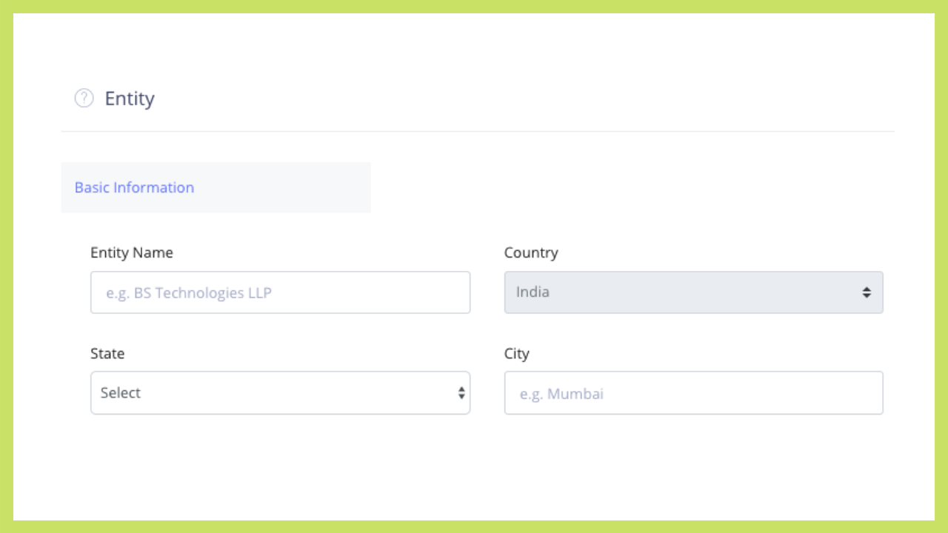The height and width of the screenshot is (533, 948).
Task: Expand the State dropdown
Action: tap(280, 393)
